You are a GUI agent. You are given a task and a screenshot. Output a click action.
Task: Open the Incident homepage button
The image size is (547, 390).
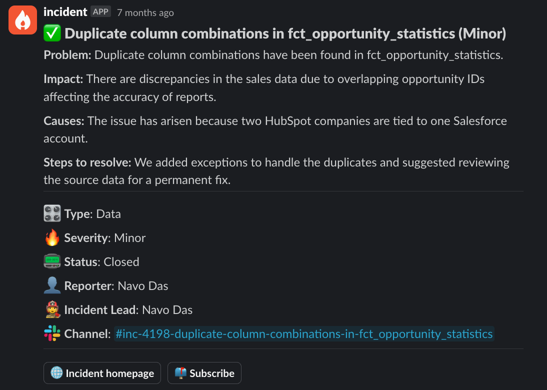[102, 373]
